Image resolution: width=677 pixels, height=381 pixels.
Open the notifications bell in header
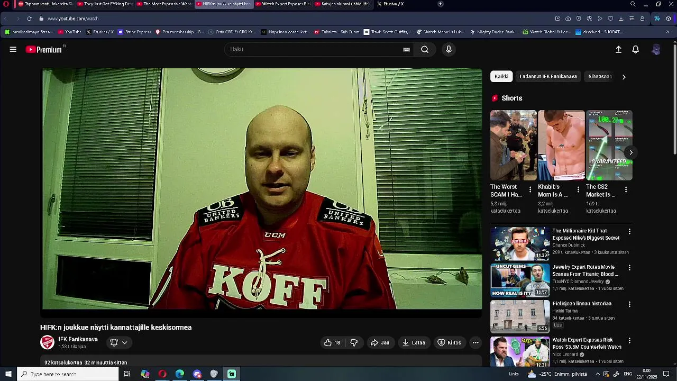point(636,49)
